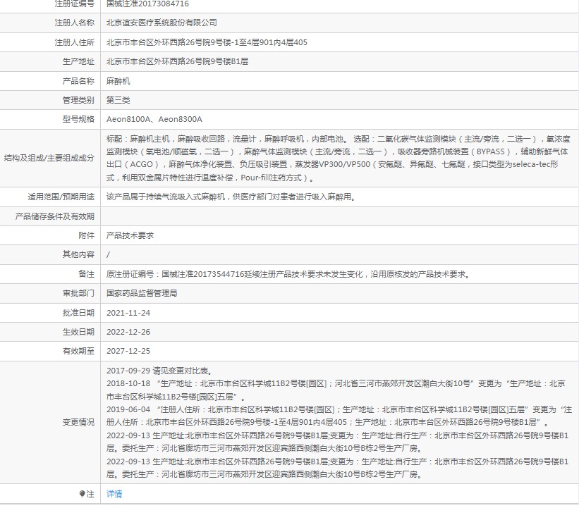Select attachment value 产品技术要求
Screen dimensions: 579x508
click(130, 236)
